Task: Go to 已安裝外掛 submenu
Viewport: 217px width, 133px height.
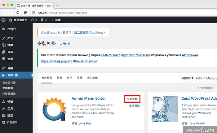Action: pos(9,83)
